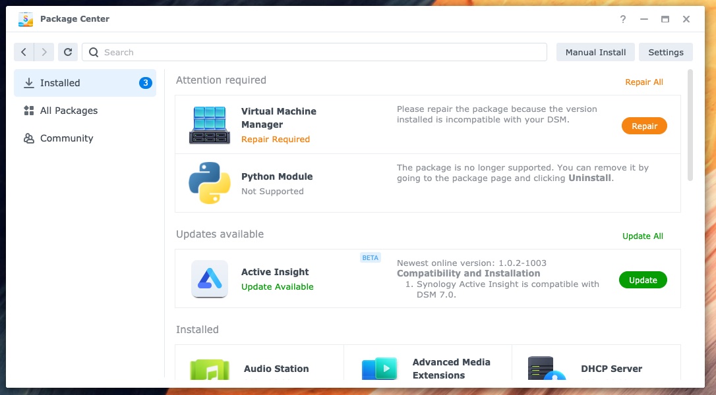Click the Virtual Machine Manager icon

[210, 124]
